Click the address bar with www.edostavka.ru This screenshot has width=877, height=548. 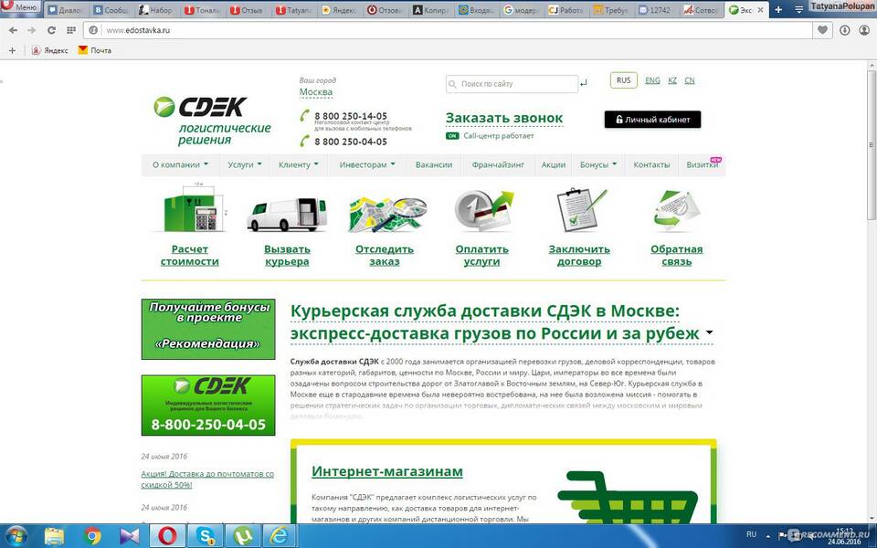pyautogui.click(x=448, y=30)
